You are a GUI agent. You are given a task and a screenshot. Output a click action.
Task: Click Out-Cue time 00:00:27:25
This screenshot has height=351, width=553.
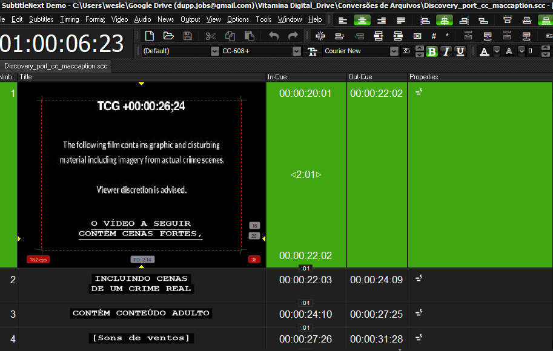(x=376, y=314)
